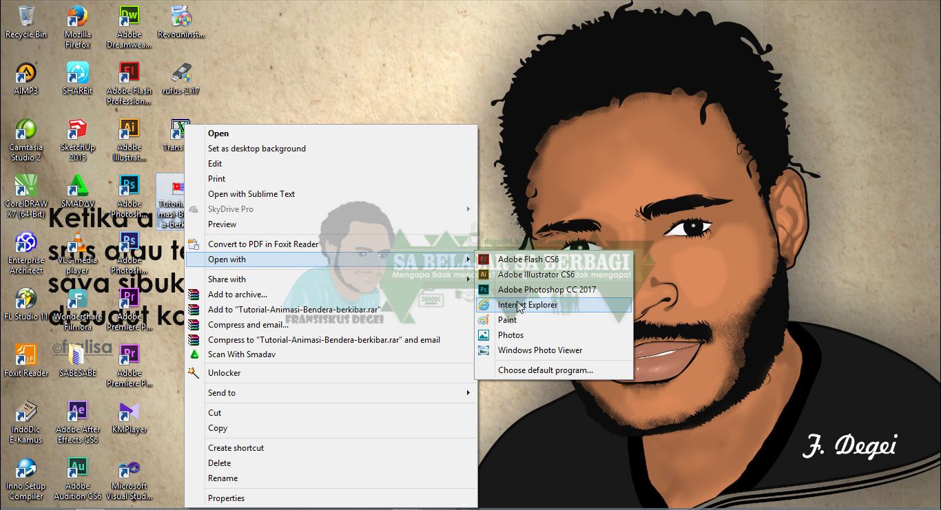941x510 pixels.
Task: Select the CorelDRAW X7 (64-Bit) icon
Action: [26, 196]
